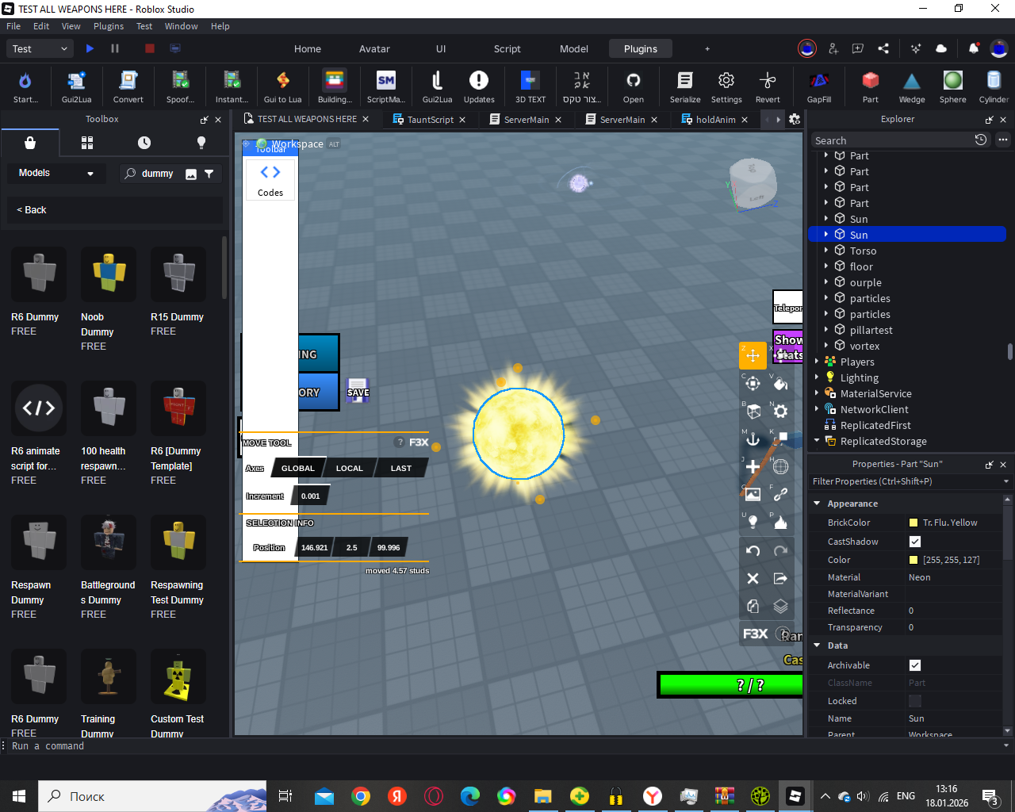Open the 3D TEXT plugin
Image resolution: width=1015 pixels, height=812 pixels.
[530, 86]
